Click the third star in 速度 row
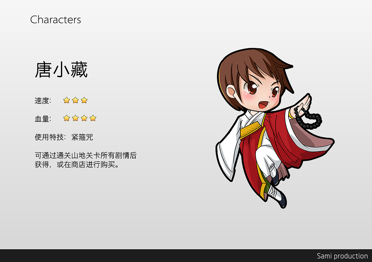Screen dimensions: 372x262 pos(84,100)
